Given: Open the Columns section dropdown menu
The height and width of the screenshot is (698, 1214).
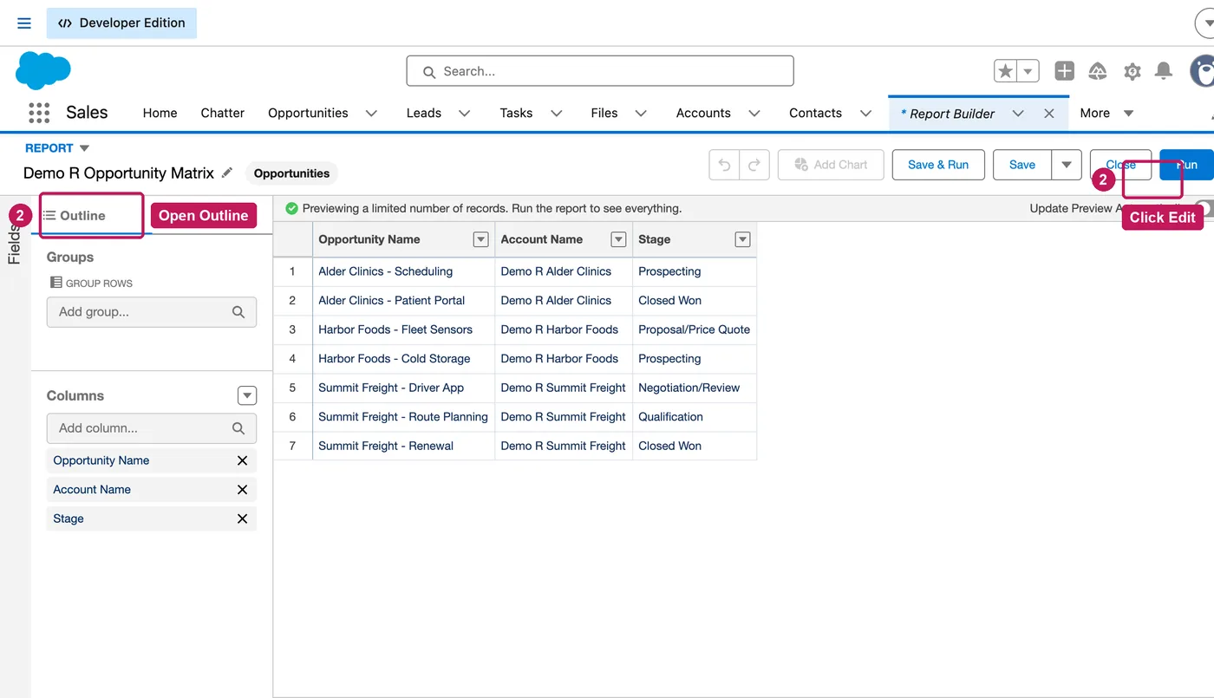Looking at the screenshot, I should (247, 395).
